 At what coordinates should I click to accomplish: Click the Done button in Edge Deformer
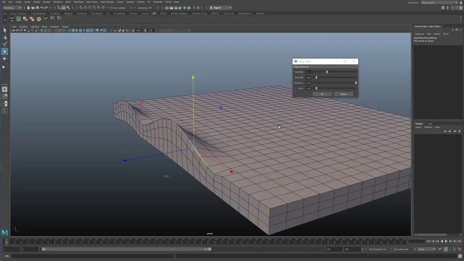[343, 94]
